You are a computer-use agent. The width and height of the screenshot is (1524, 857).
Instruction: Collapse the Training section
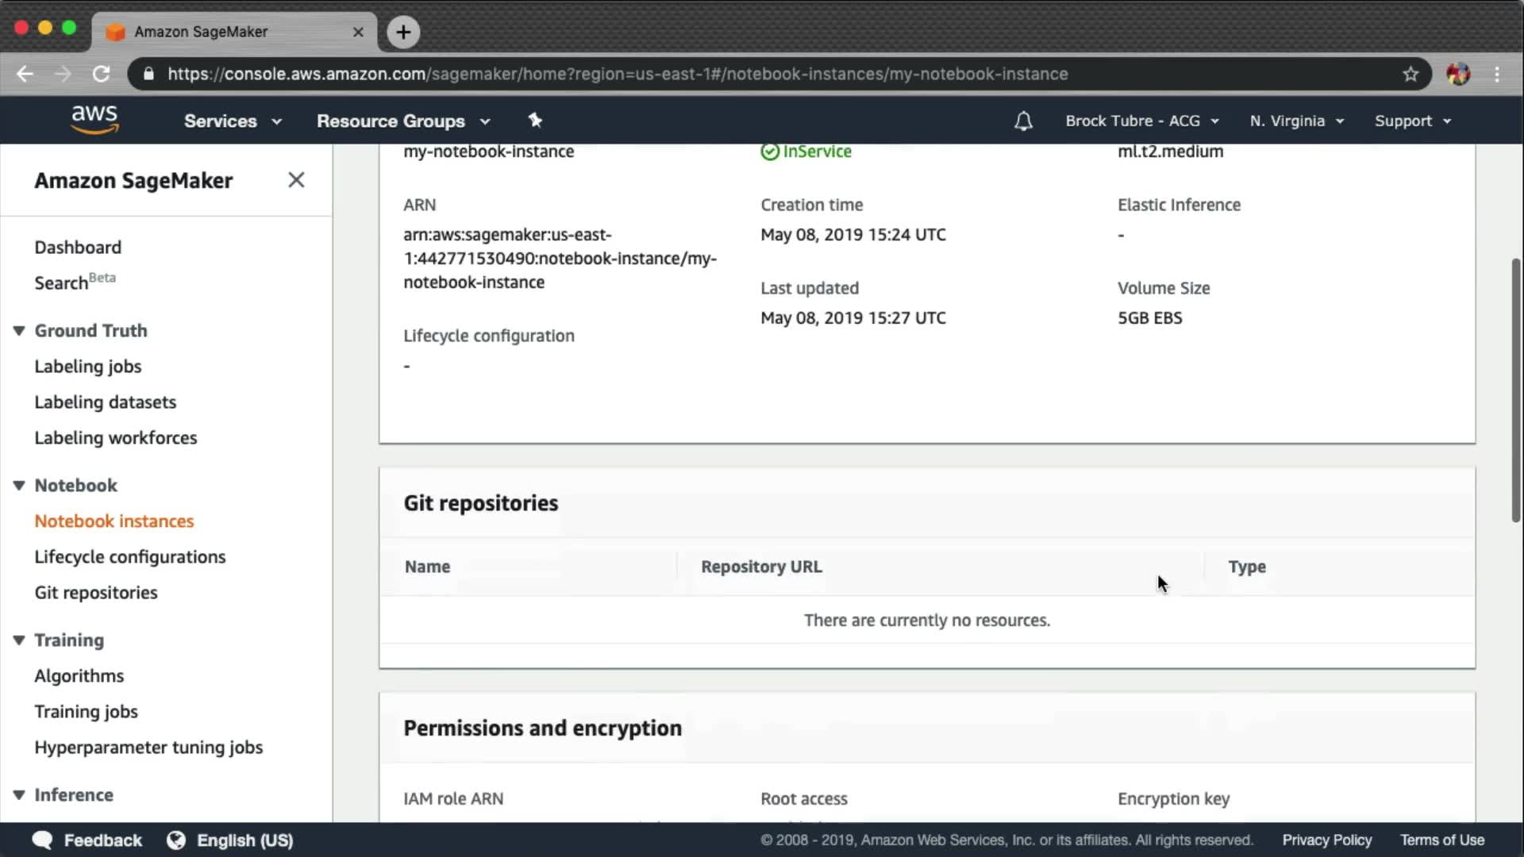click(19, 640)
